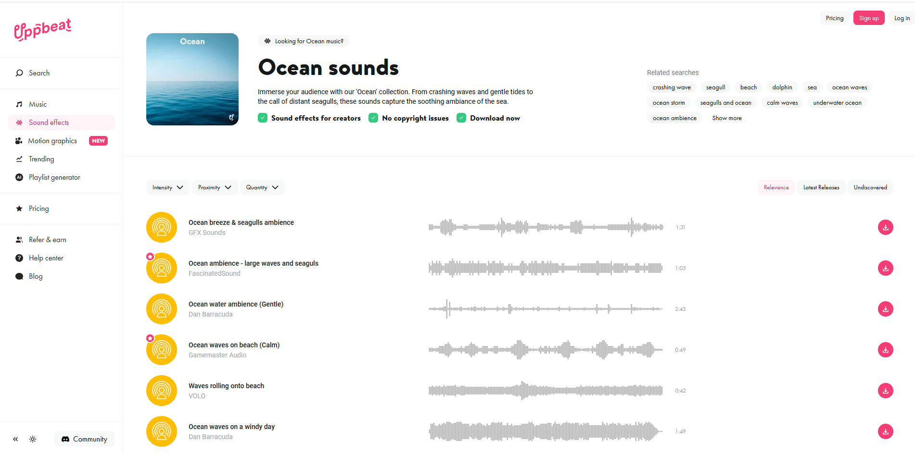Download the Ocean water ambience (Gentle) sound

[x=885, y=309]
